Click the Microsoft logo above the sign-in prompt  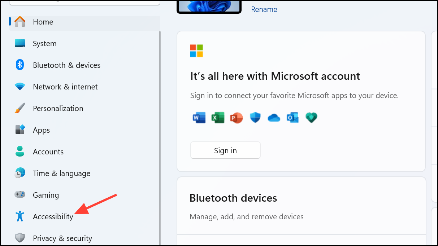196,51
